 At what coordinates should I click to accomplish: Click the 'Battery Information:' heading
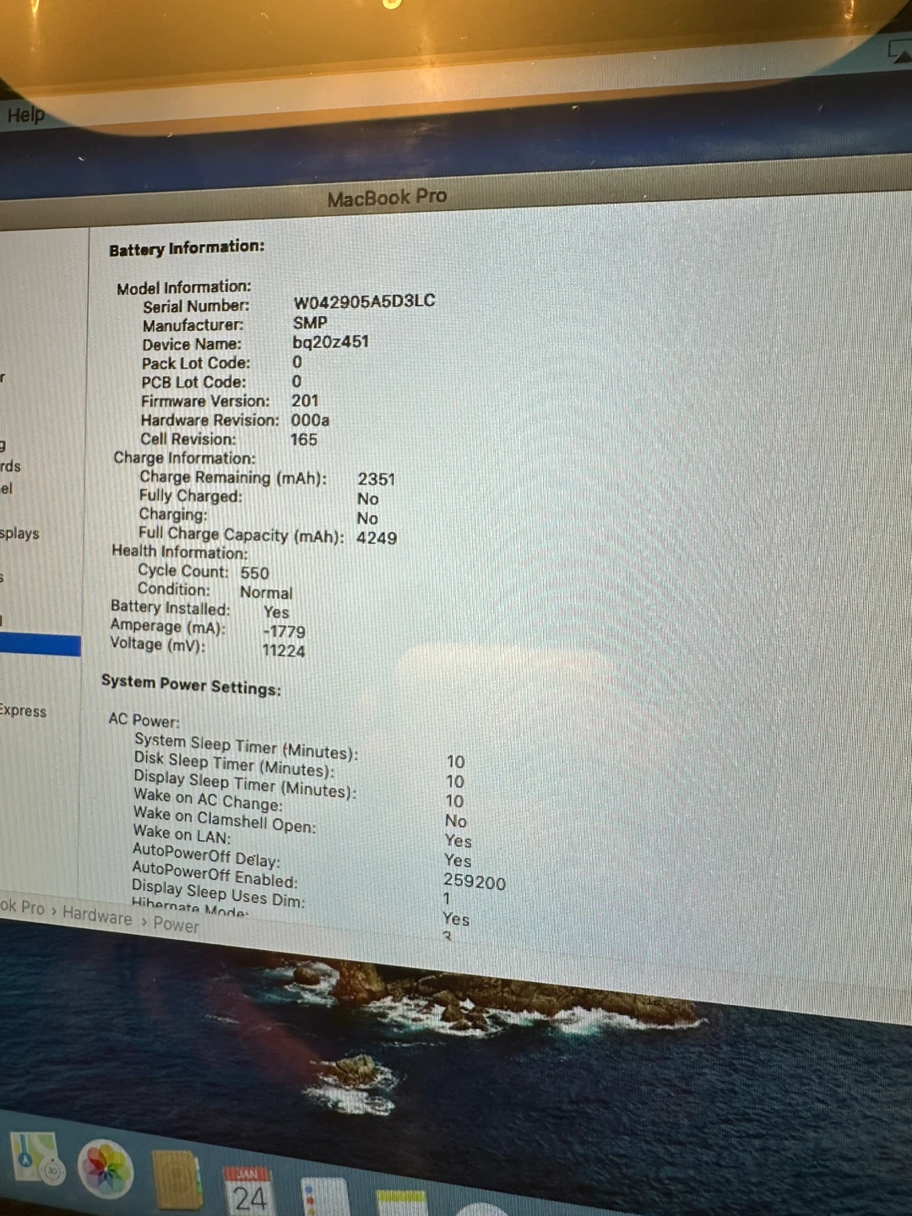pos(187,248)
